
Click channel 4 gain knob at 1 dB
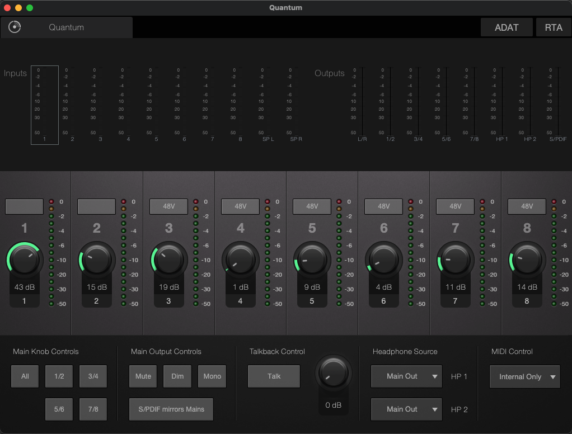tap(241, 260)
